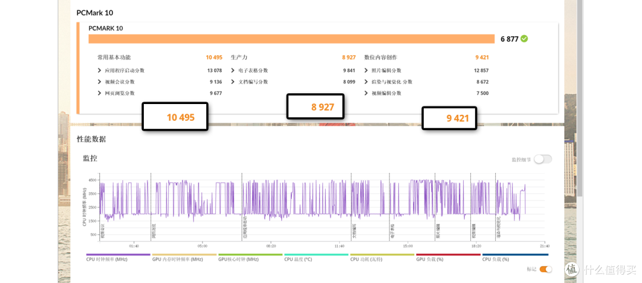Click the 8 672 rendering score

(x=482, y=82)
